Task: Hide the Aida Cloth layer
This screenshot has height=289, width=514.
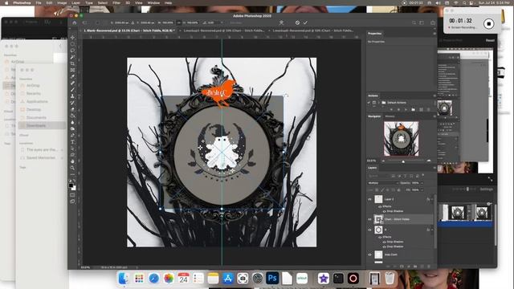Action: [369, 254]
